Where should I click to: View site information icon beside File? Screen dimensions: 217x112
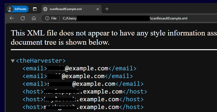47,18
